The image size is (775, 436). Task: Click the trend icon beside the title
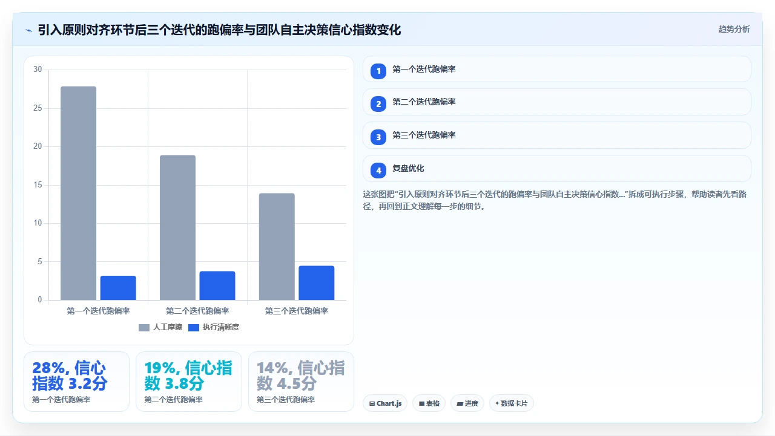[28, 30]
